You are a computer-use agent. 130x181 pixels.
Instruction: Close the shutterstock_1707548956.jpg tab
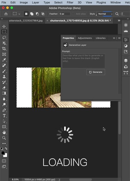point(47,21)
